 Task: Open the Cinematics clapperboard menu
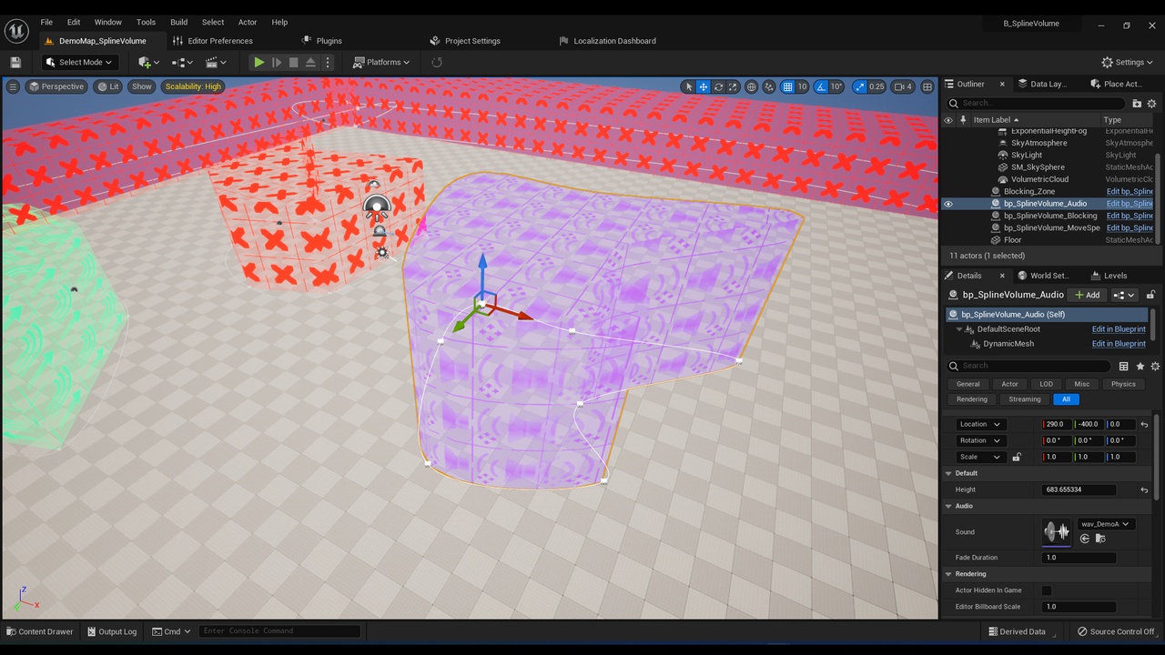pos(216,62)
